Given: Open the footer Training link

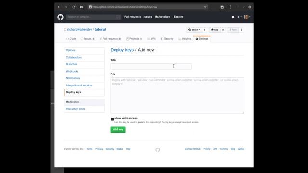Looking at the screenshot, I should [x=223, y=149].
